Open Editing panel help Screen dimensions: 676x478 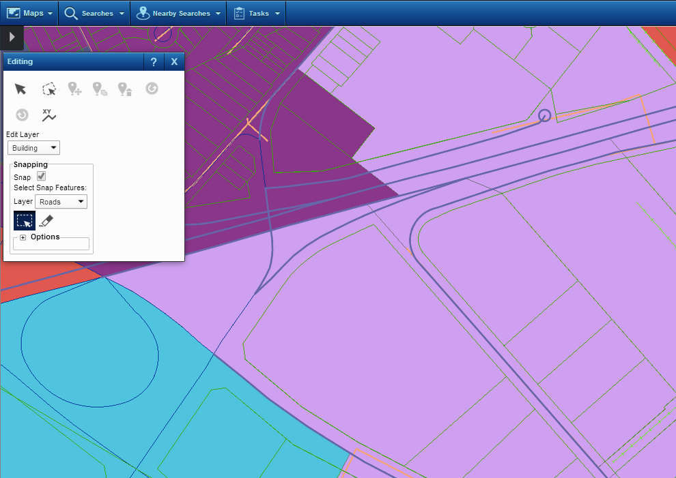(154, 62)
